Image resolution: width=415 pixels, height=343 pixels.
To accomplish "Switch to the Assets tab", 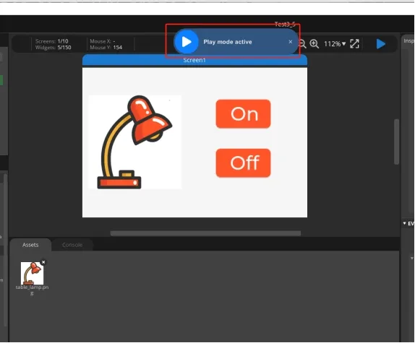I will 30,245.
